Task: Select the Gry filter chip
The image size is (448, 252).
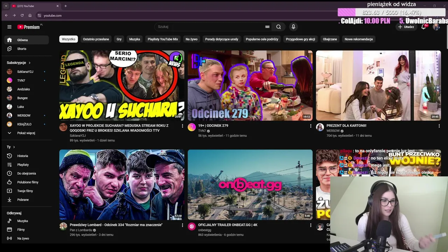Action: point(119,39)
